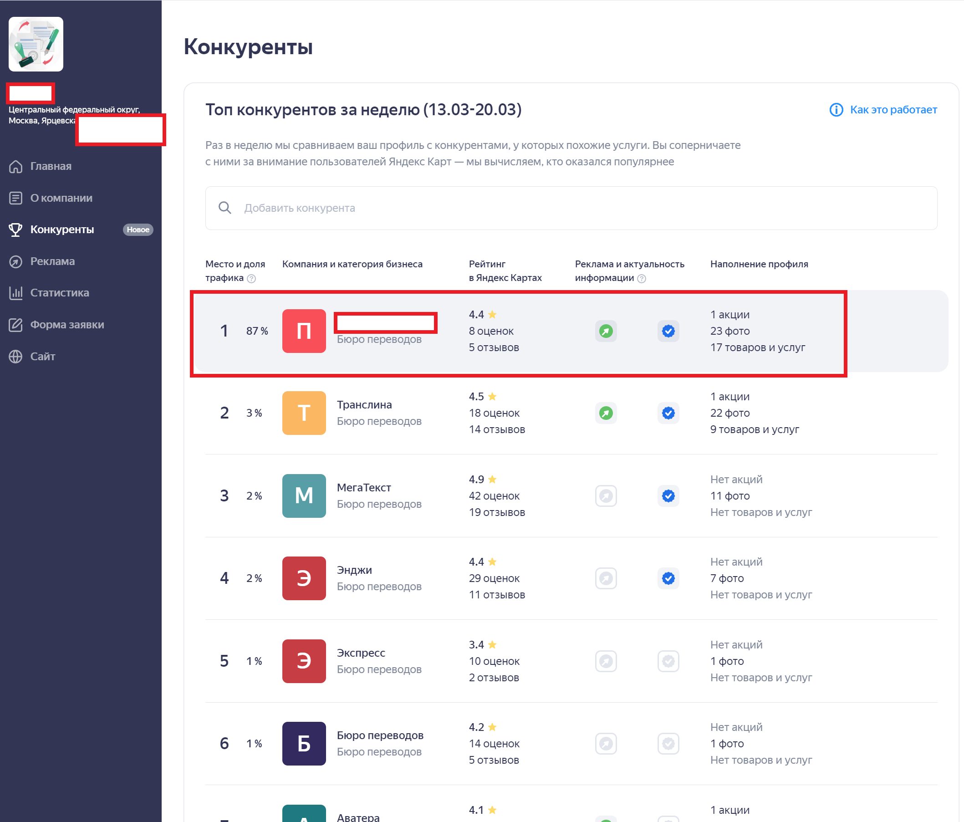
Task: Click blue verified checkmark in МегаТекст row
Action: point(668,496)
